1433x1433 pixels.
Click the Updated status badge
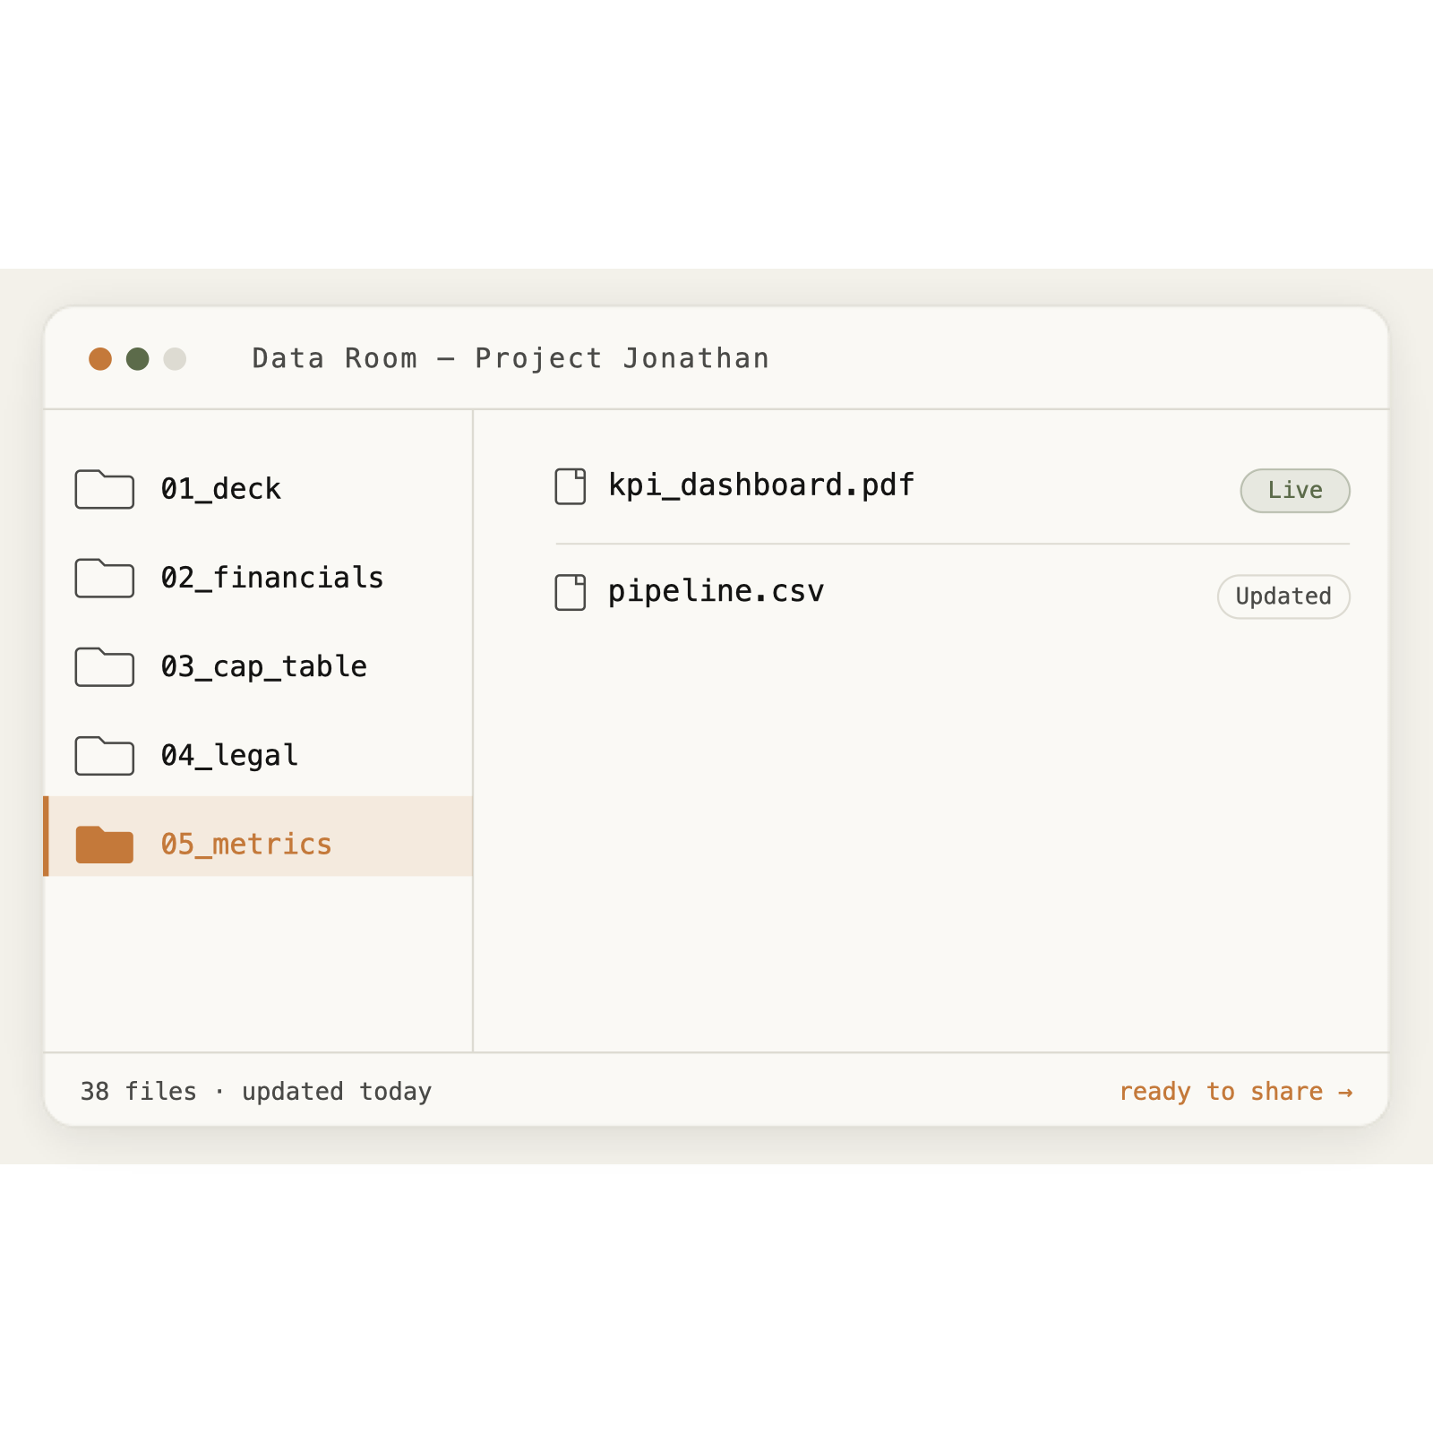pyautogui.click(x=1283, y=596)
